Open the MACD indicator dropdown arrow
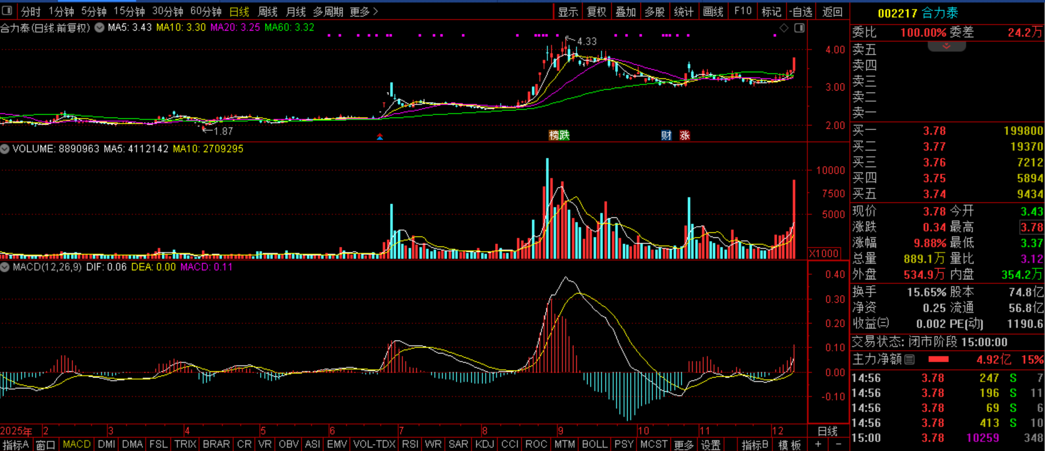1045x451 pixels. [x=5, y=267]
